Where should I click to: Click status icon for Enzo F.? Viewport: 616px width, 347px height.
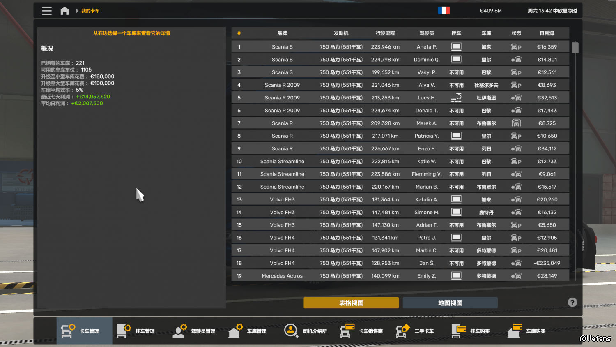pos(516,149)
